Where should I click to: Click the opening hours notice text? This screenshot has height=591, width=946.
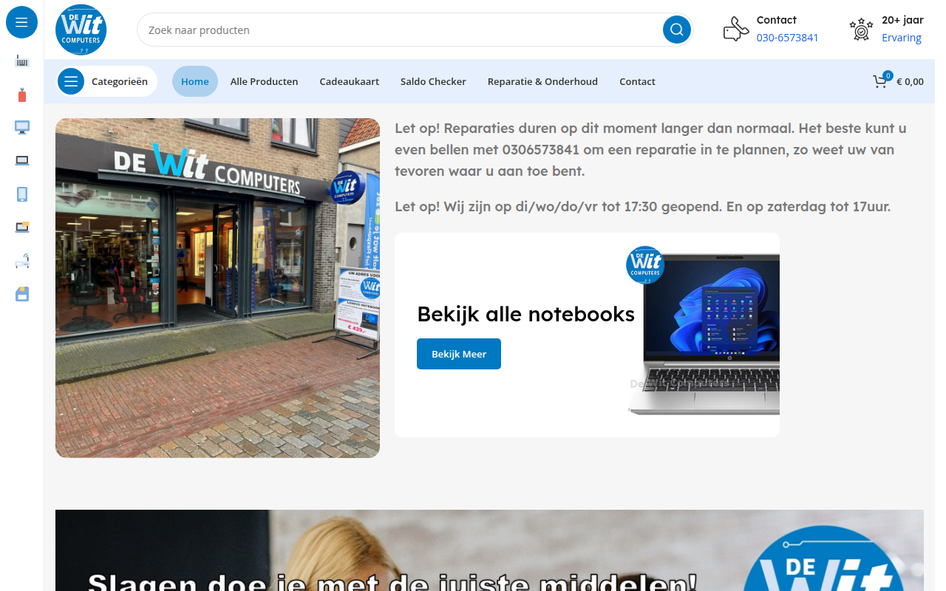(643, 206)
